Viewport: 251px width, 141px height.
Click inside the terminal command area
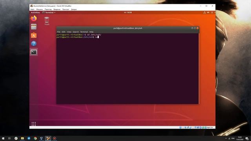point(127,69)
